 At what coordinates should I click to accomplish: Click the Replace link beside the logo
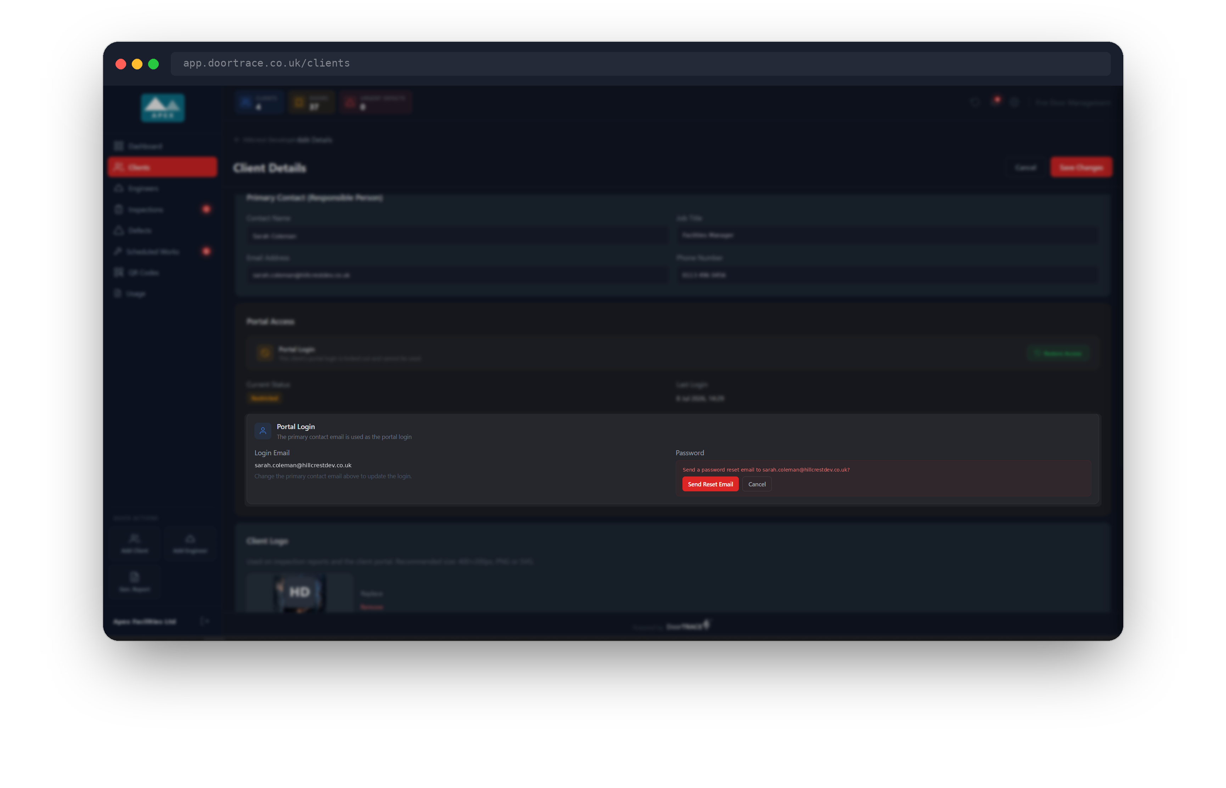[371, 594]
